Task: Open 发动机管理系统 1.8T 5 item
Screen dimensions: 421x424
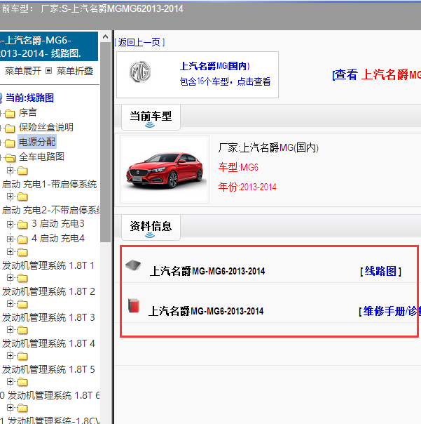Action: pyautogui.click(x=48, y=369)
